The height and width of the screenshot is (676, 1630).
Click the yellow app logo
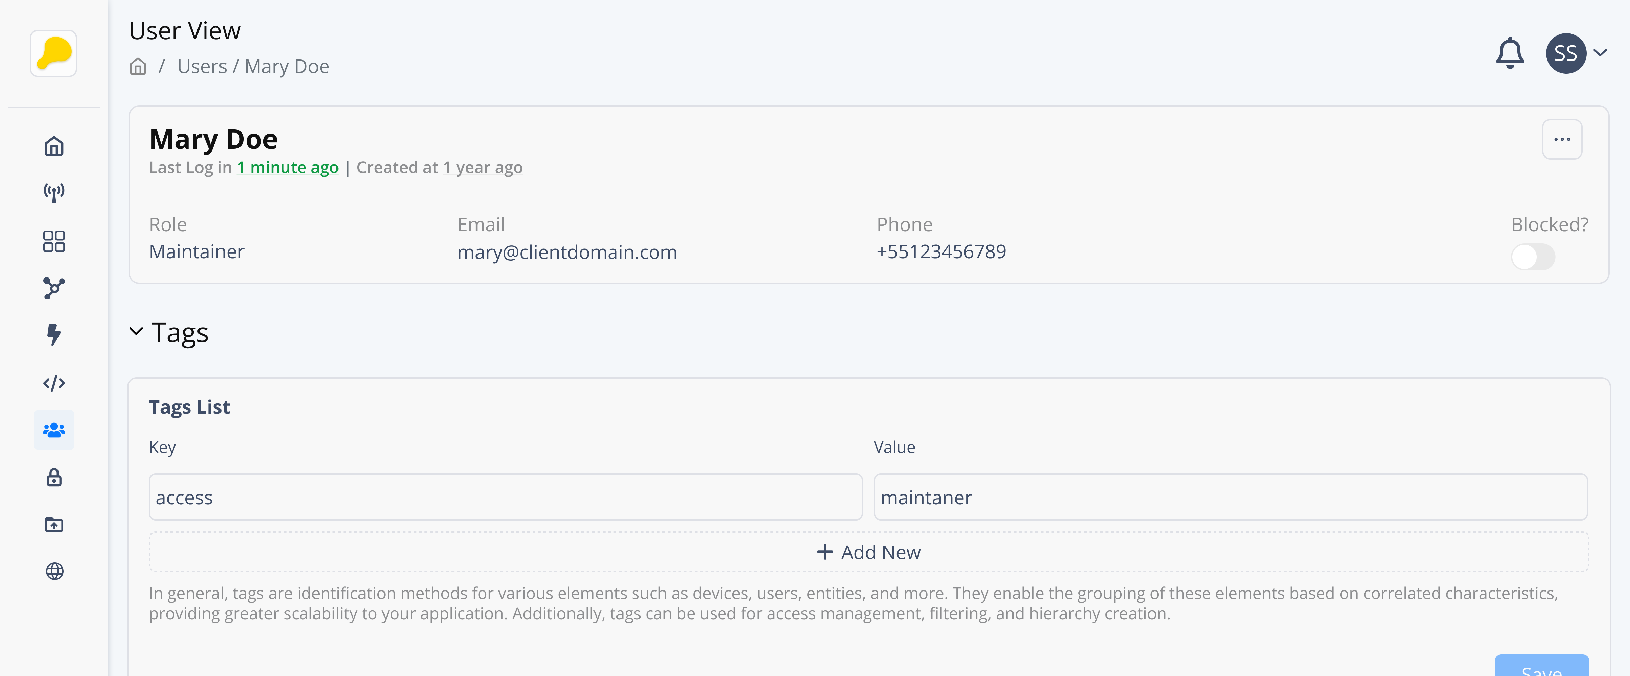(54, 54)
